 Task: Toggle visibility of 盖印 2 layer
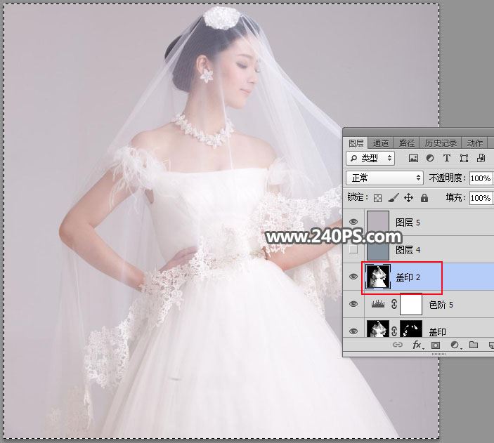(x=353, y=277)
